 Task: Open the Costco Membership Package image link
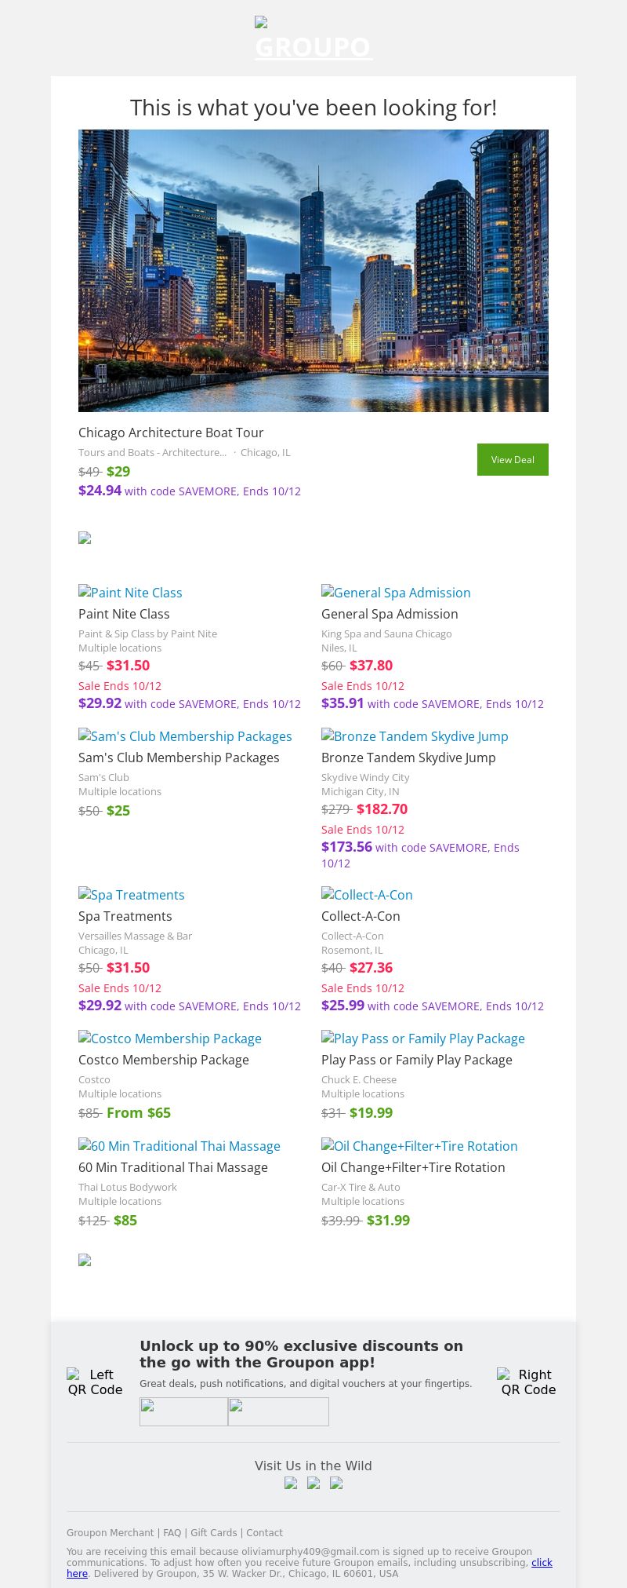(x=170, y=1039)
